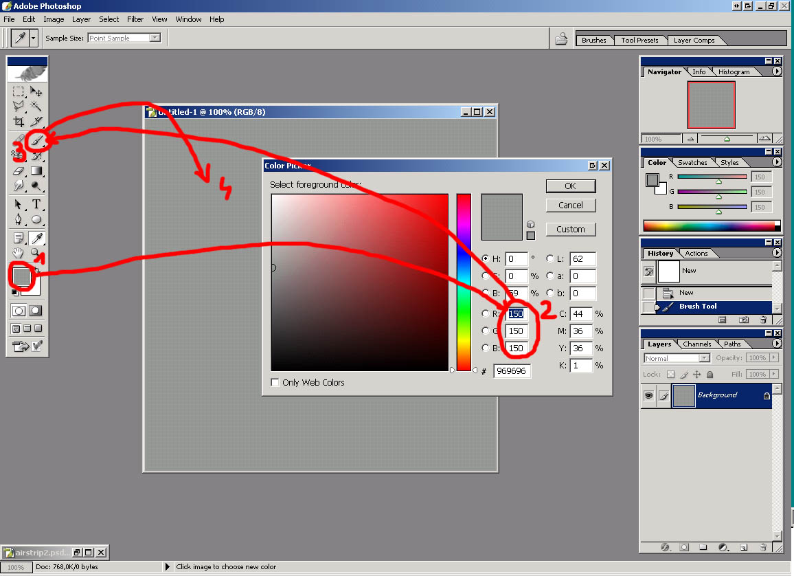Viewport: 794px width, 576px height.
Task: Expand the Navigator panel options menu
Action: [x=777, y=71]
